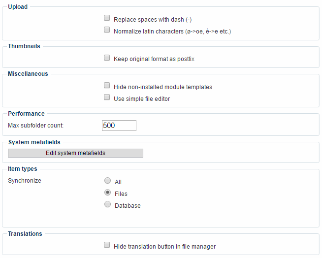The width and height of the screenshot is (322, 258).
Task: Click the 'Synchronize' label text
Action: point(25,181)
